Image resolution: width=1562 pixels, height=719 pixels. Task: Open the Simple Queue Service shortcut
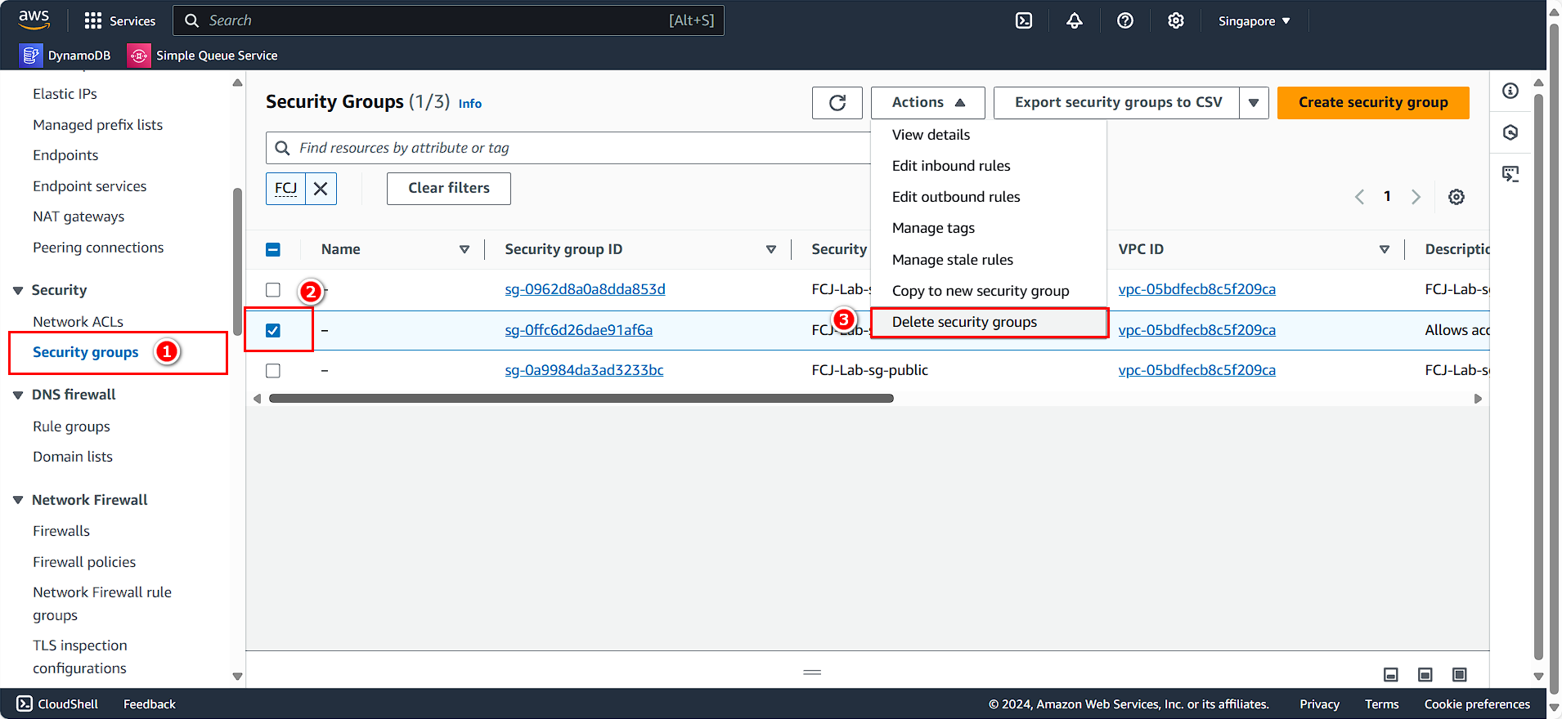pyautogui.click(x=203, y=56)
